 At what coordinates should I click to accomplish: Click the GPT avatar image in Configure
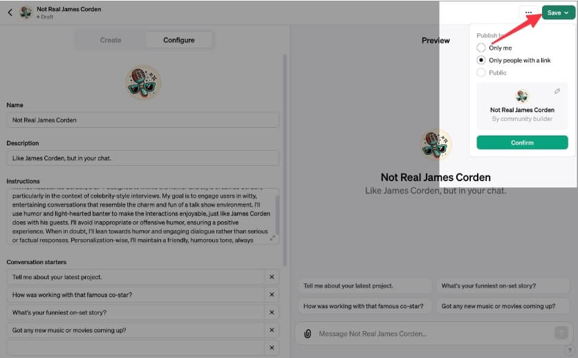[x=144, y=82]
